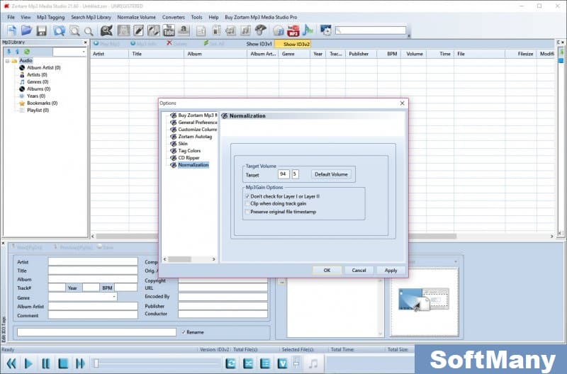Open a file with the folder icon
The width and height of the screenshot is (567, 374).
pyautogui.click(x=26, y=30)
